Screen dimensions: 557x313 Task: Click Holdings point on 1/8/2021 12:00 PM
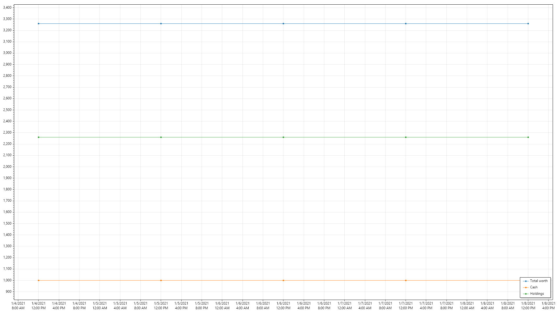click(x=528, y=137)
